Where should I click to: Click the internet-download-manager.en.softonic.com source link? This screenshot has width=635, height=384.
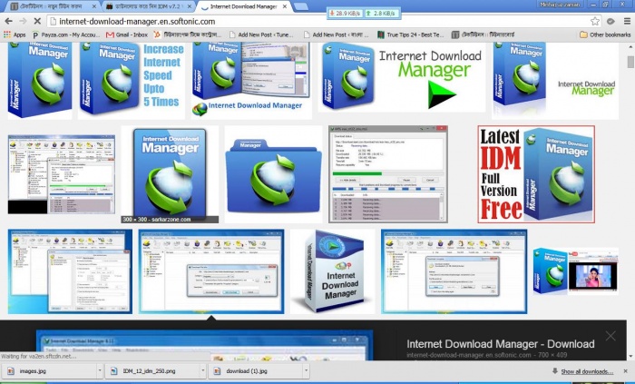click(469, 355)
